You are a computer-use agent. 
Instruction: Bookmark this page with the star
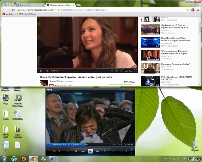188,10
